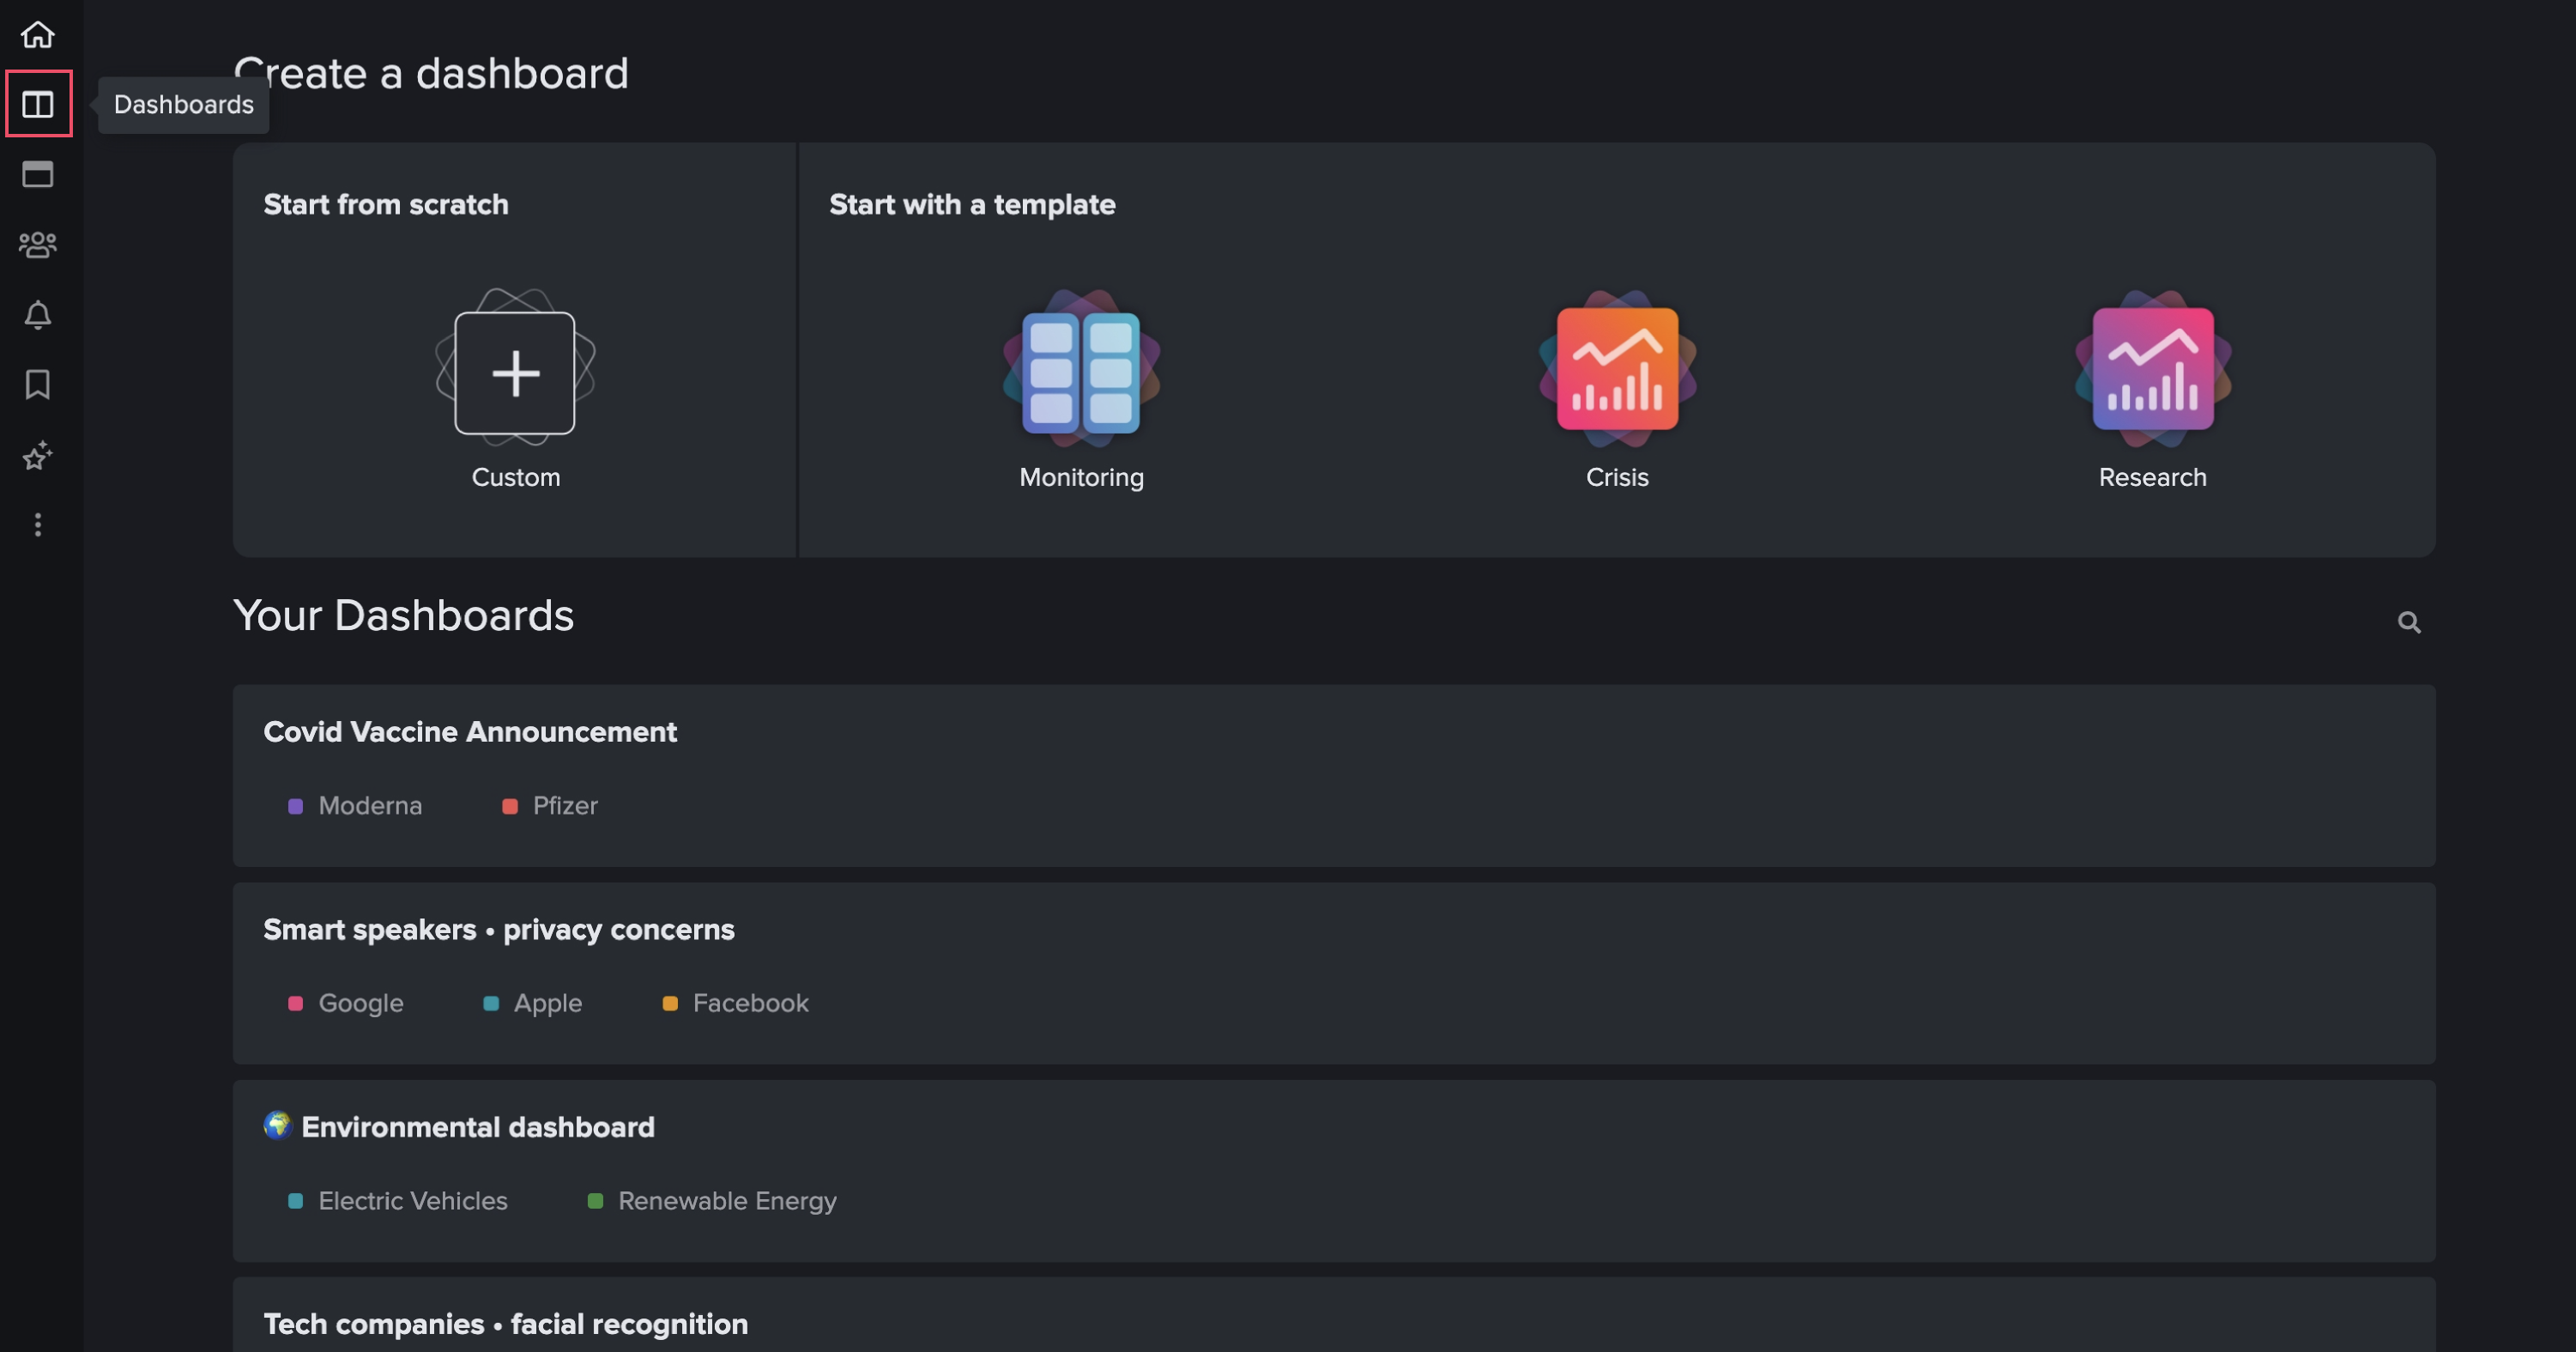Open the window panel sidebar icon

[38, 175]
